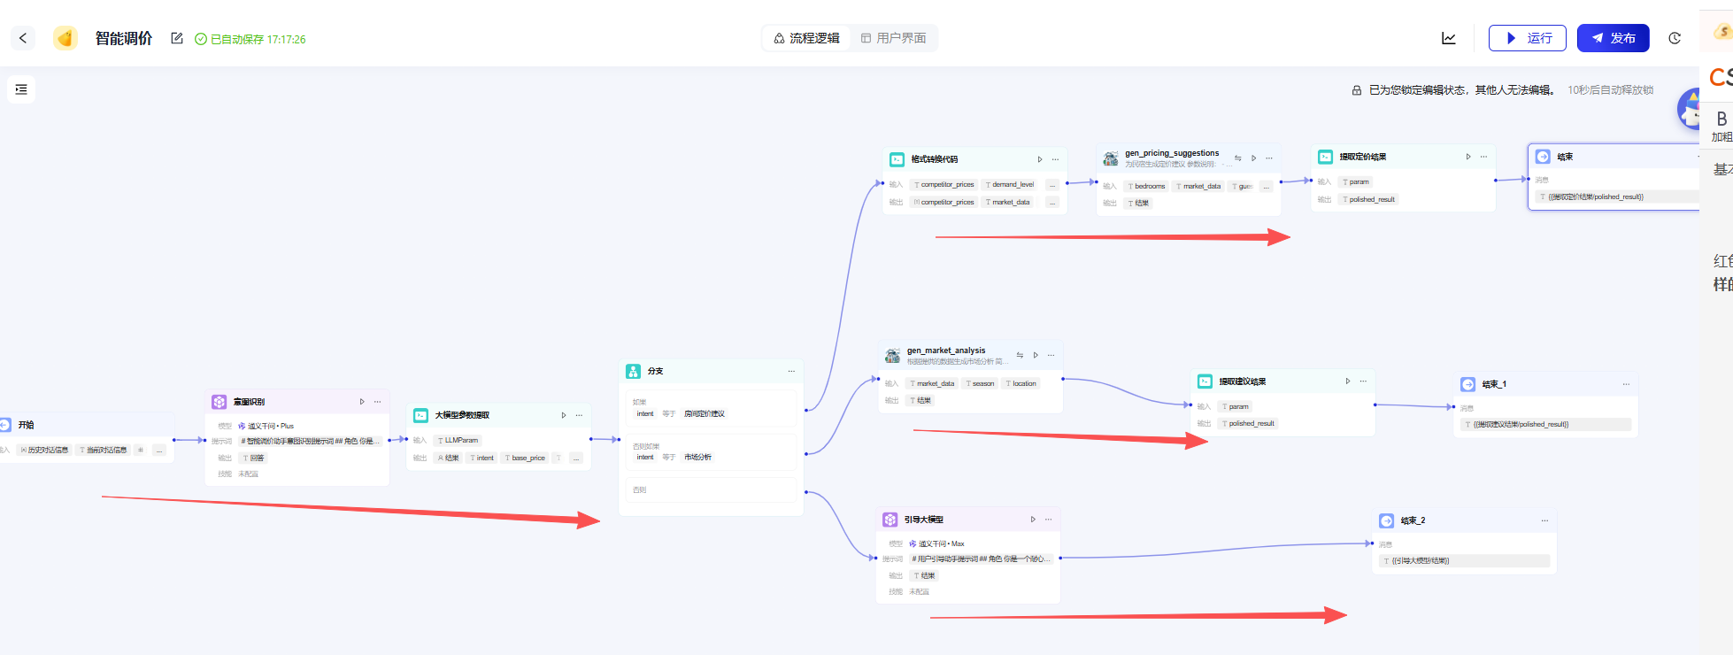This screenshot has height=655, width=1733.
Task: Expand hidden inputs of 格式转换代码 node
Action: pyautogui.click(x=1052, y=185)
